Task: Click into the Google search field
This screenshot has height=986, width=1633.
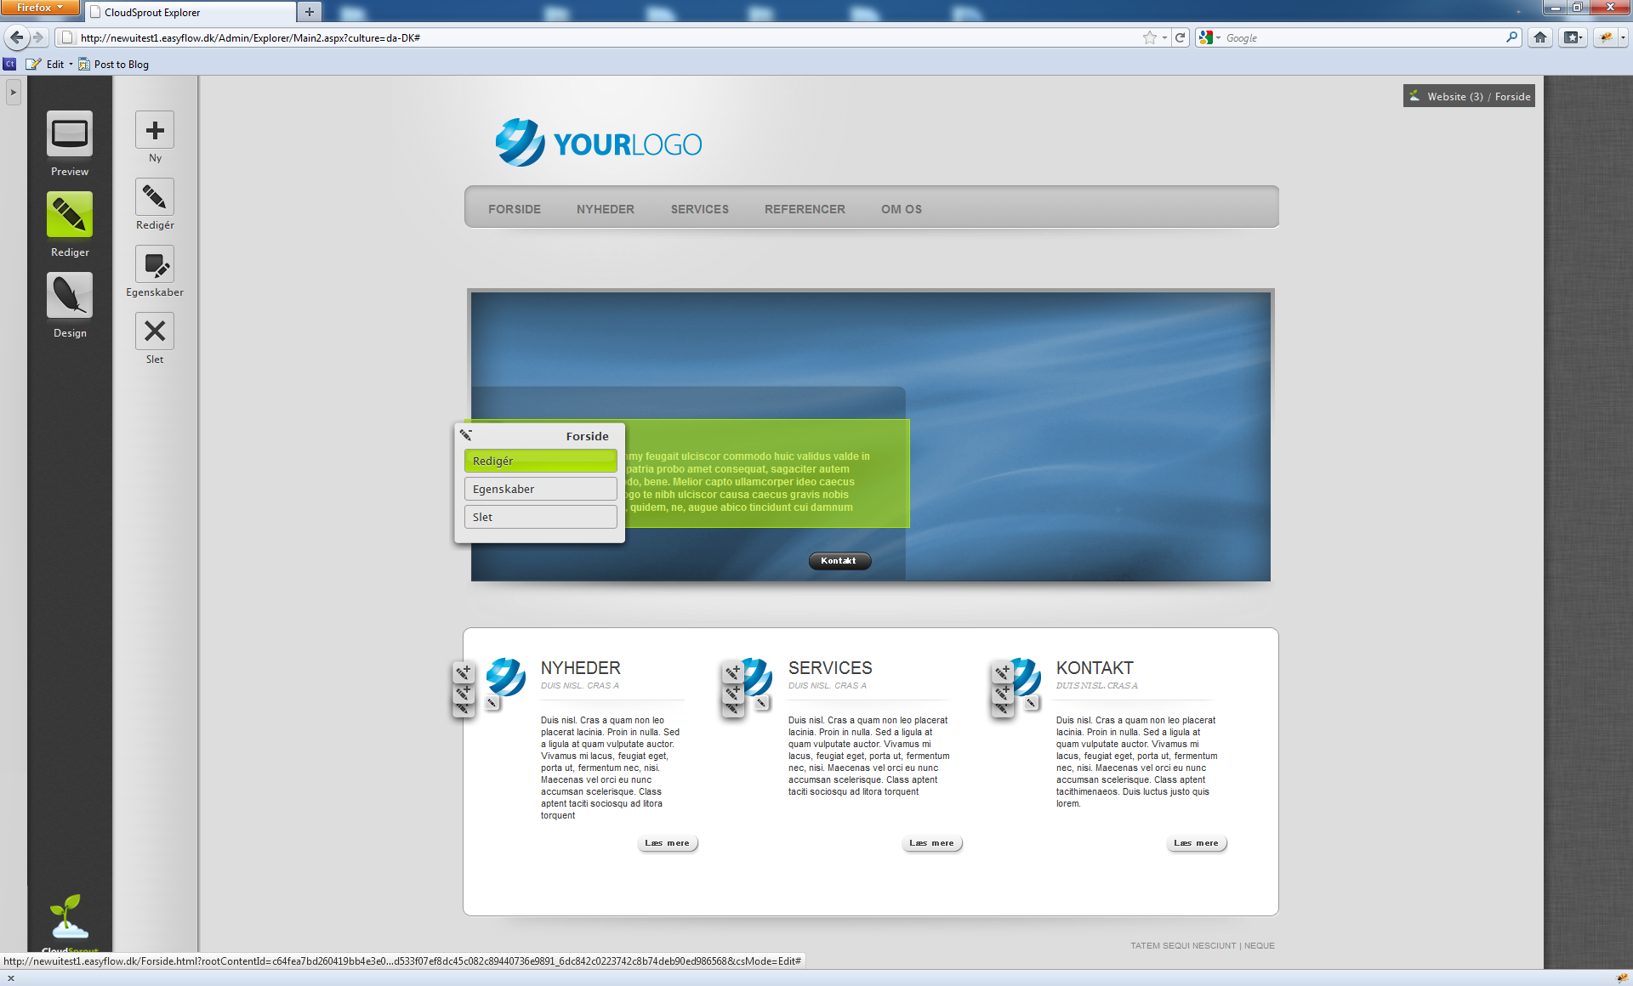Action: tap(1361, 37)
